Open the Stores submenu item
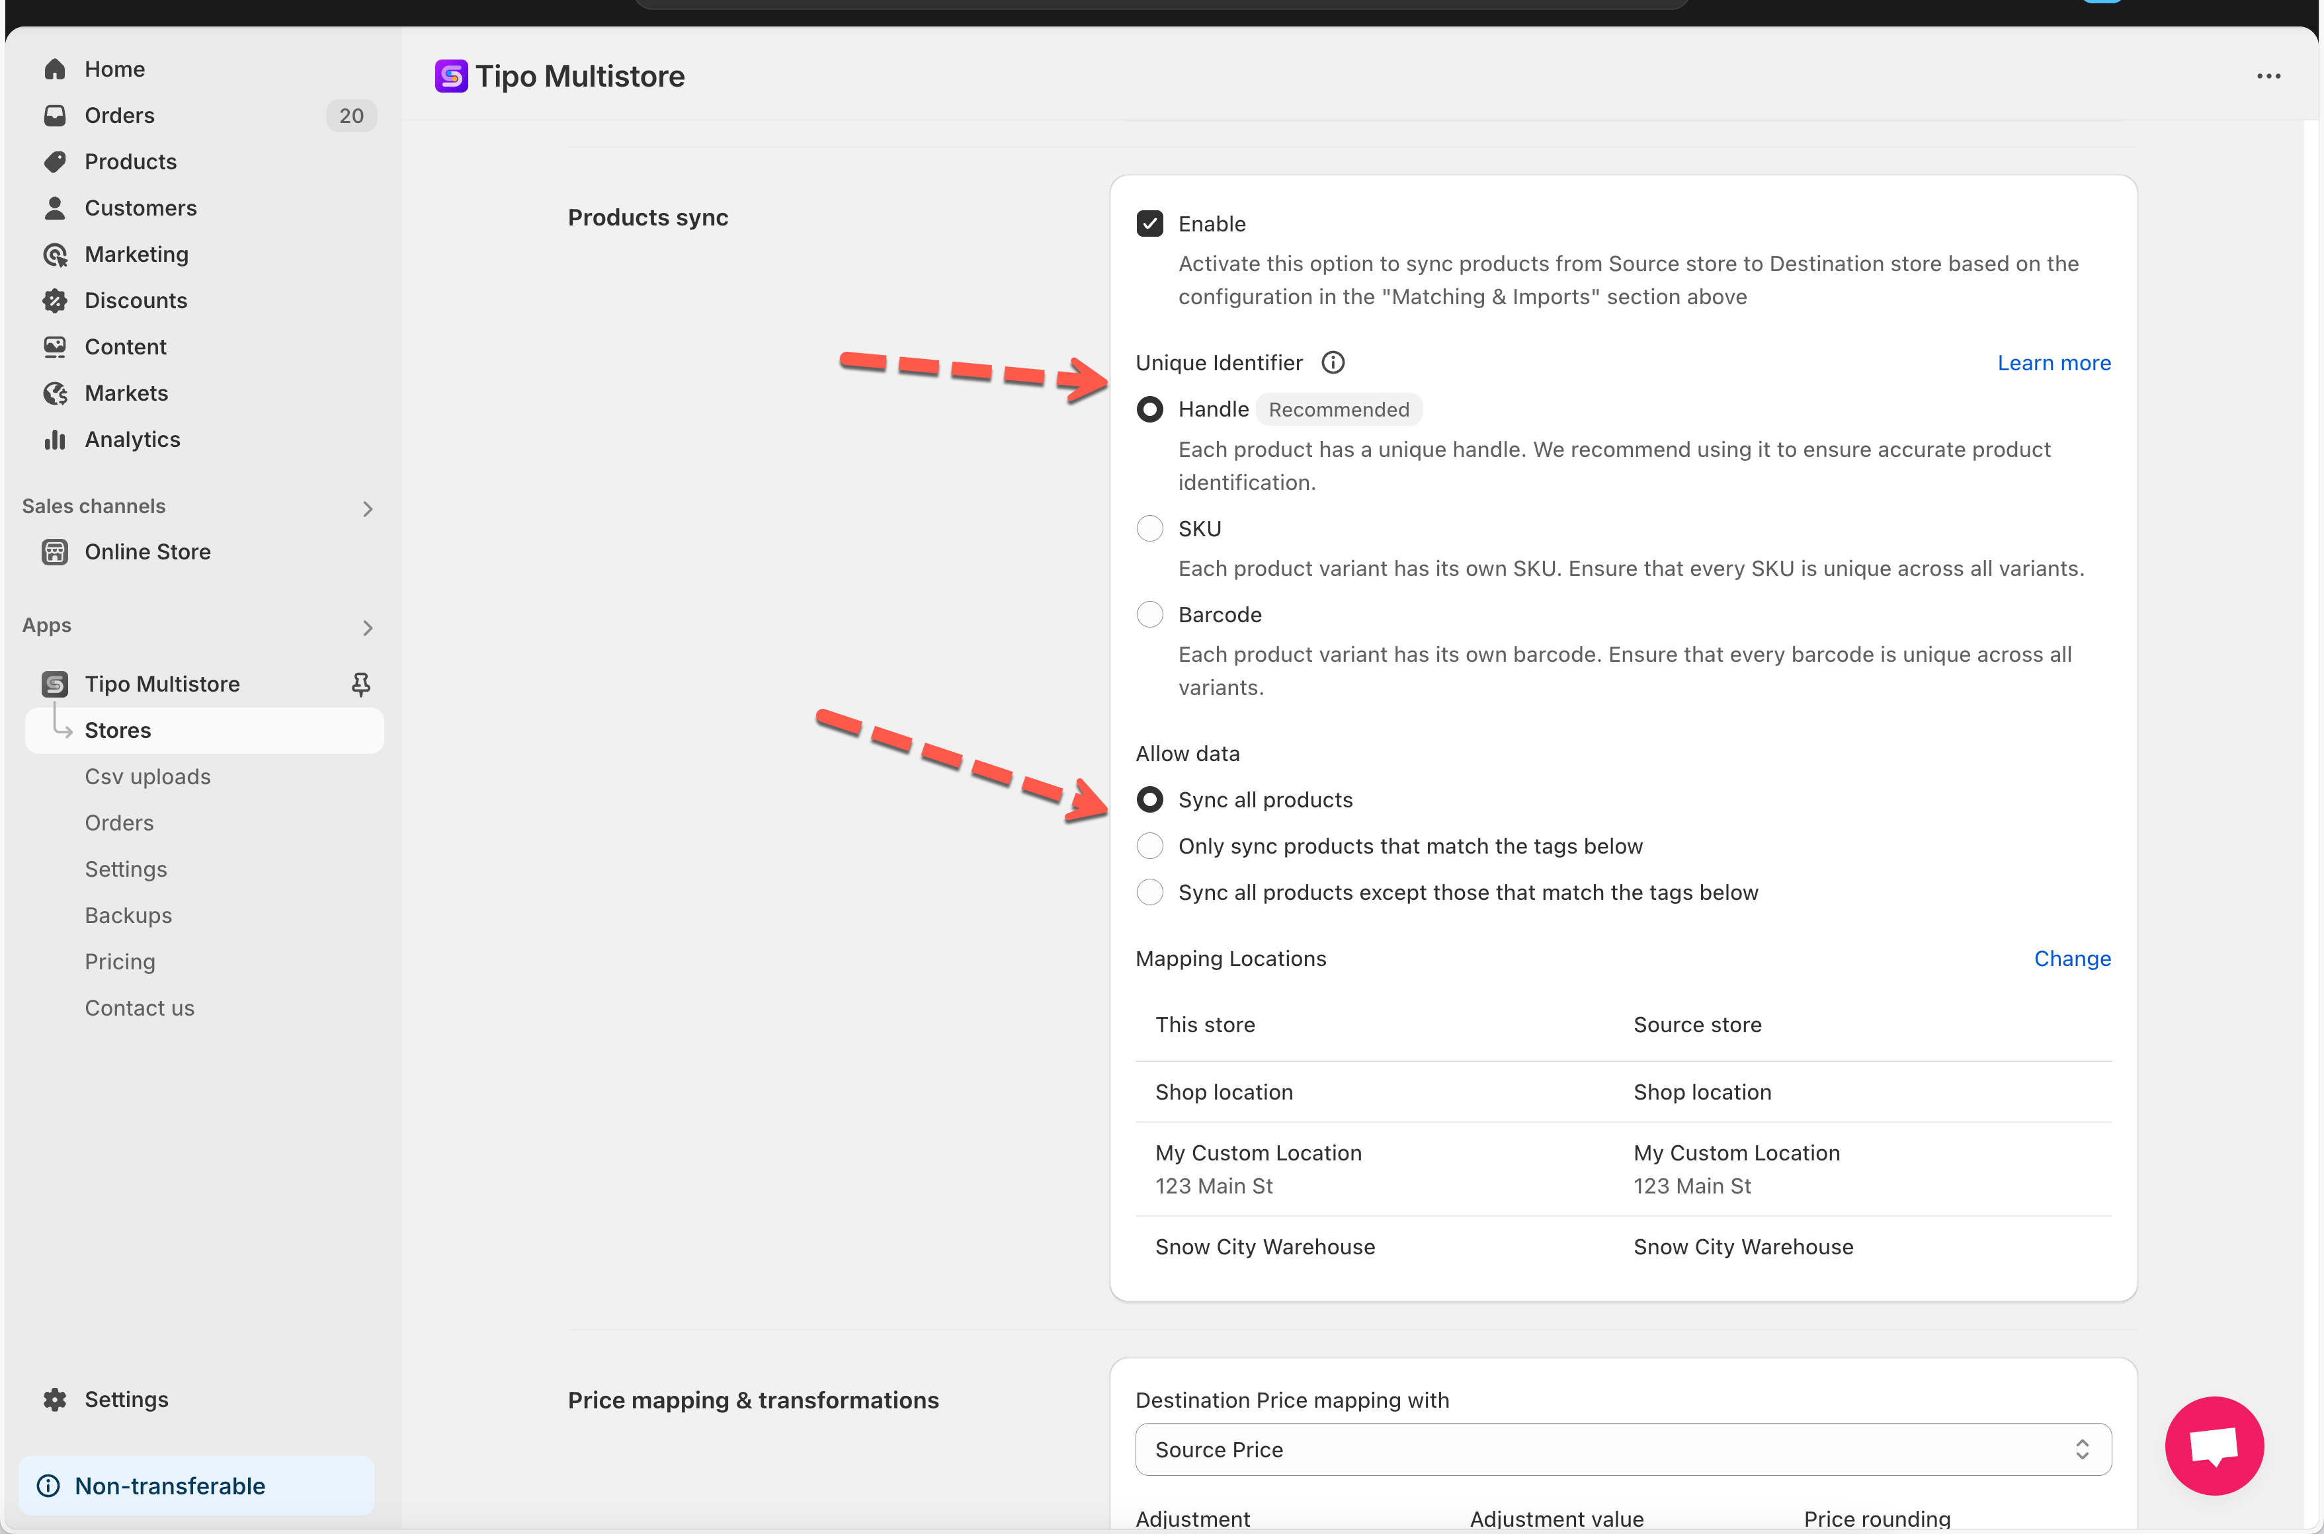This screenshot has height=1534, width=2324. 204,730
